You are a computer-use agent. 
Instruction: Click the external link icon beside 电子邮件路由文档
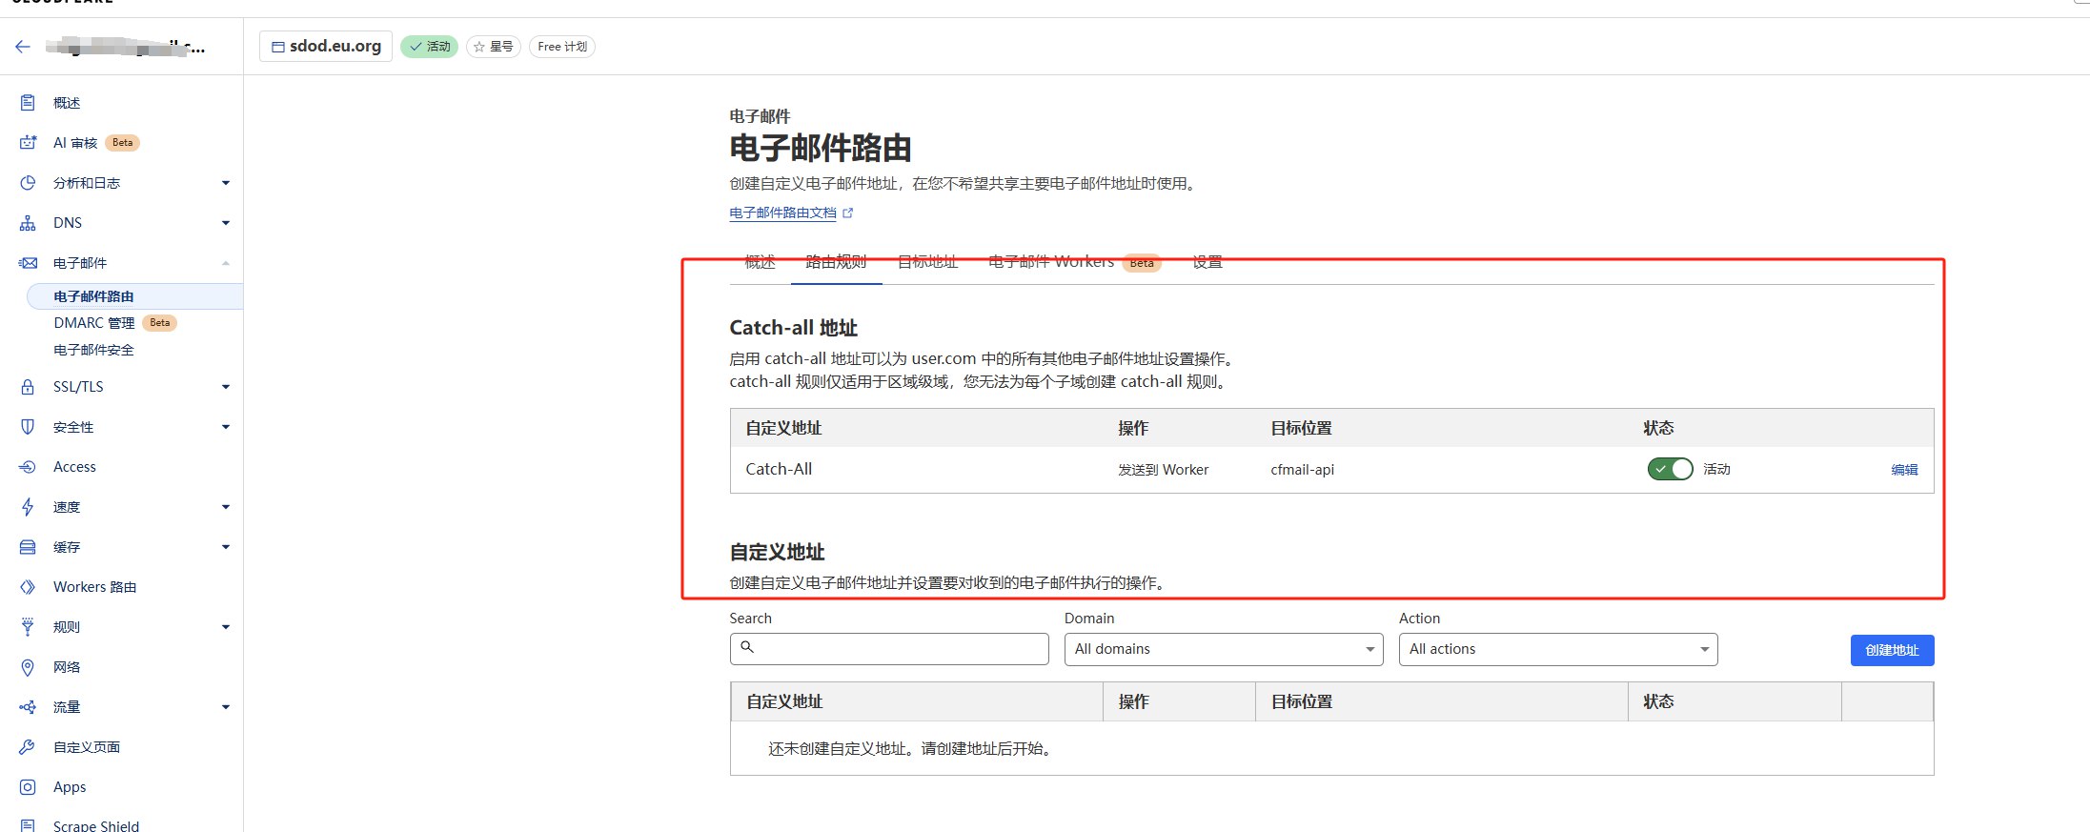pos(848,213)
